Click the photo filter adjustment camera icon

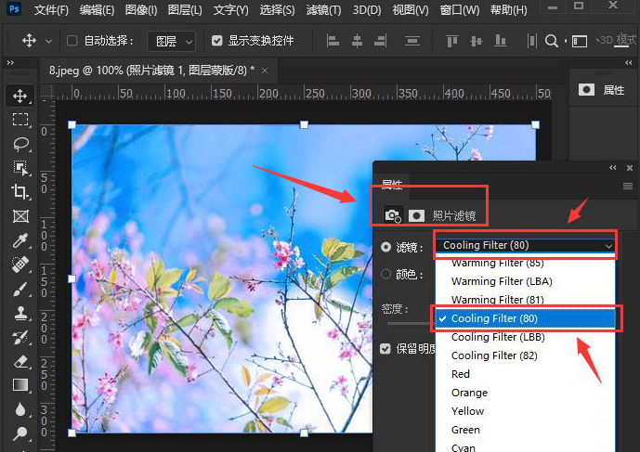[393, 215]
